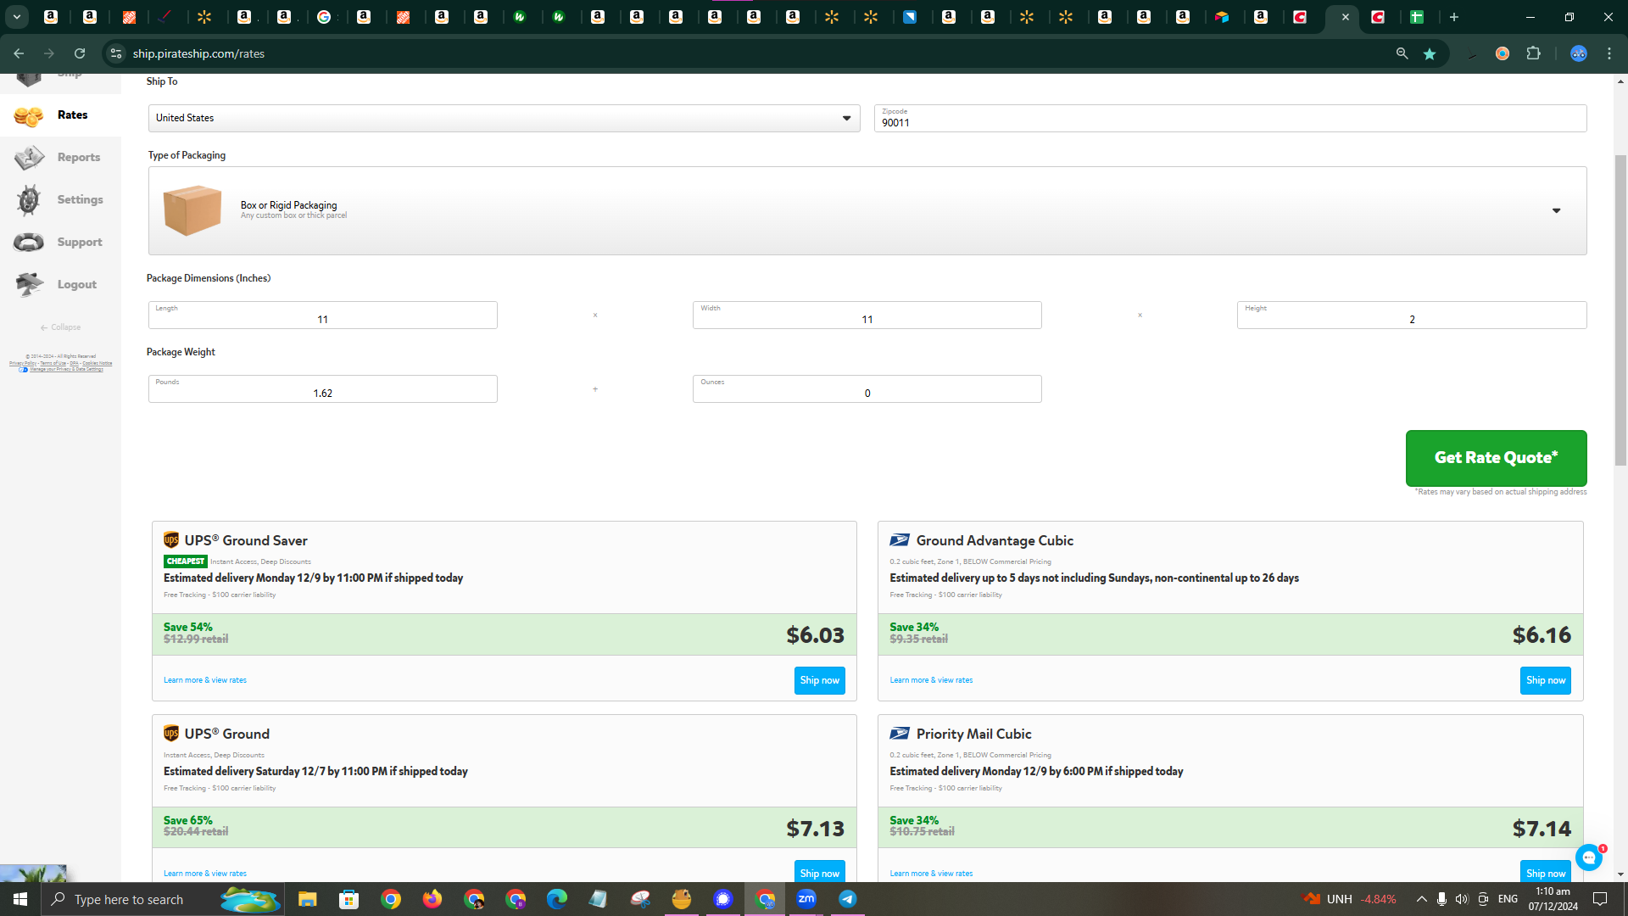Open the live chat bubble icon
Image resolution: width=1628 pixels, height=916 pixels.
pos(1589,857)
